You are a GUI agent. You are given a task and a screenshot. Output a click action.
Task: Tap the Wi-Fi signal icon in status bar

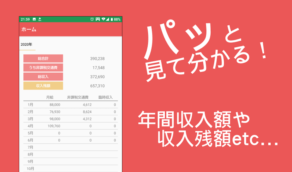103,19
